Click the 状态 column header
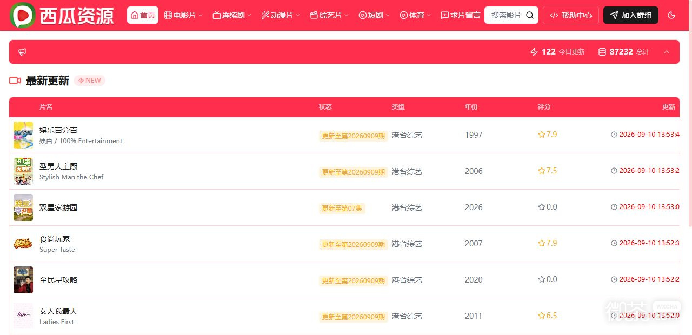Screen dimensions: 692x335 (325, 107)
